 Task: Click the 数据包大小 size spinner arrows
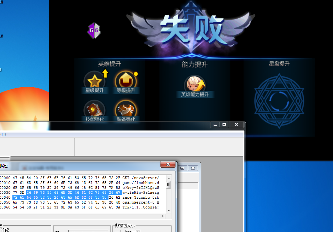pyautogui.click(x=138, y=231)
